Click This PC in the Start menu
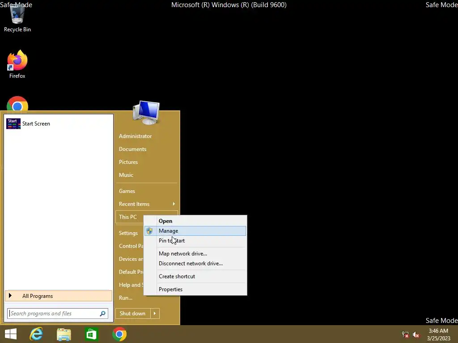The image size is (458, 343). point(127,217)
